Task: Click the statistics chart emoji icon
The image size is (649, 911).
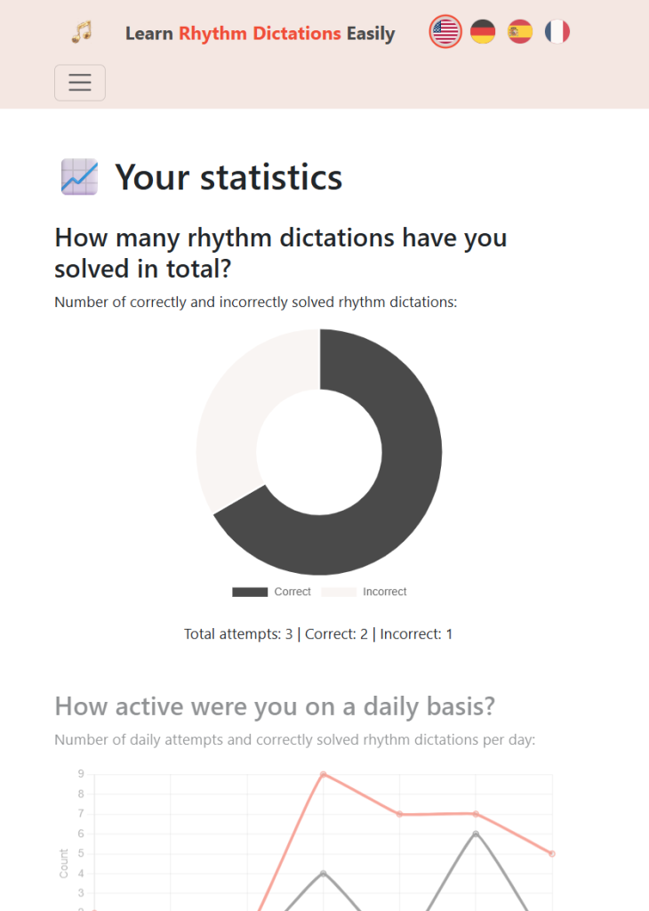Action: click(x=79, y=177)
